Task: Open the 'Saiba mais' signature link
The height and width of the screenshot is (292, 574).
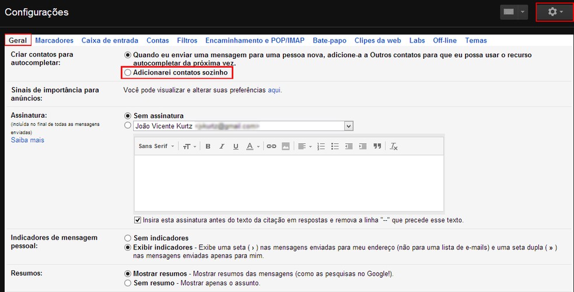Action: 27,140
